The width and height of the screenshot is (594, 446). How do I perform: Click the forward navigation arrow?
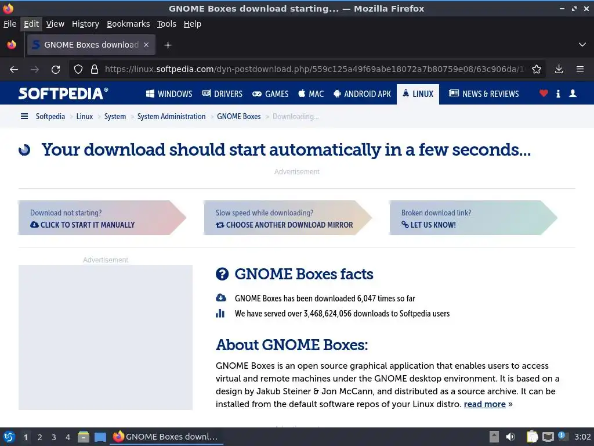[34, 70]
